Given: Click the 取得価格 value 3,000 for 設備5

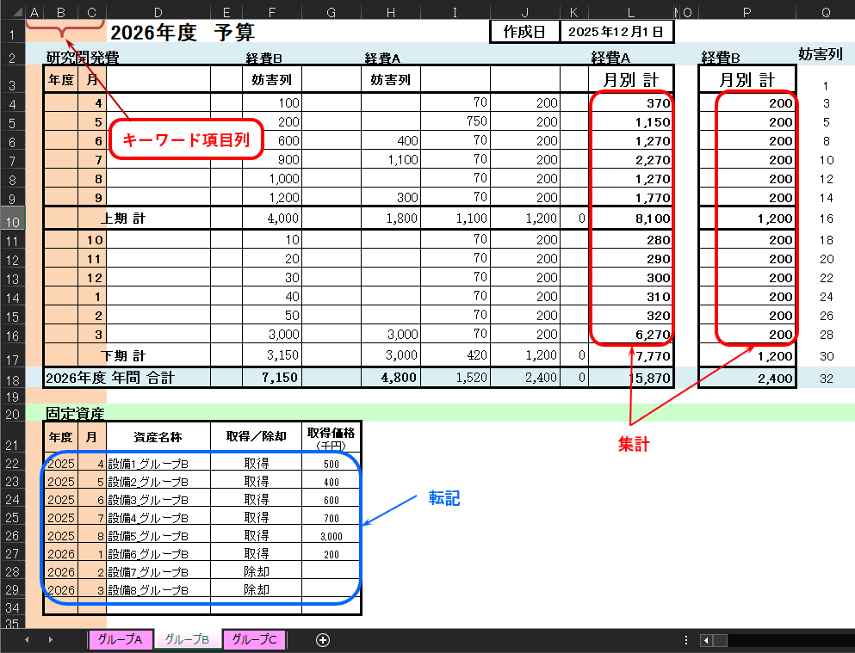Looking at the screenshot, I should click(x=331, y=536).
